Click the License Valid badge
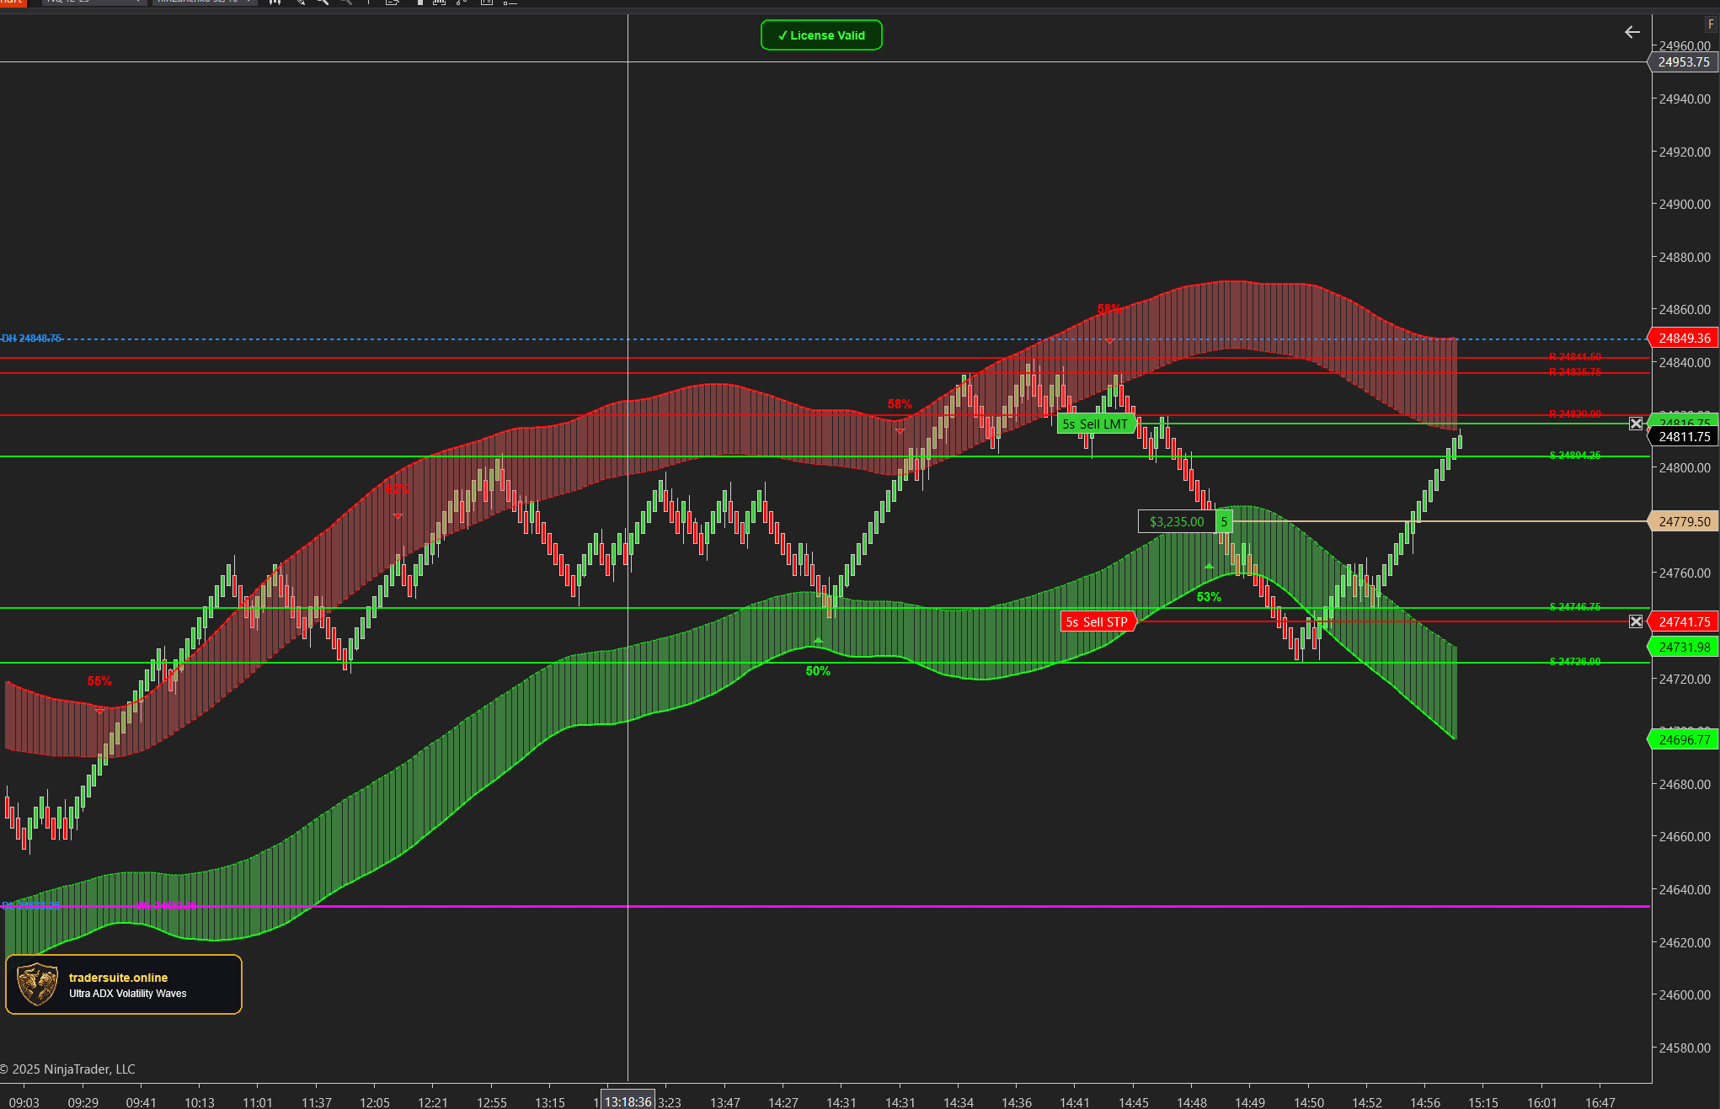Screen dimensions: 1720x1109 [821, 35]
